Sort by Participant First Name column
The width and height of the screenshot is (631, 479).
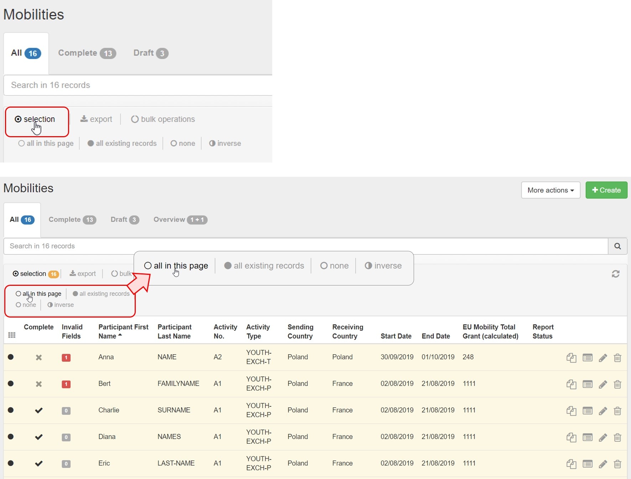click(123, 331)
